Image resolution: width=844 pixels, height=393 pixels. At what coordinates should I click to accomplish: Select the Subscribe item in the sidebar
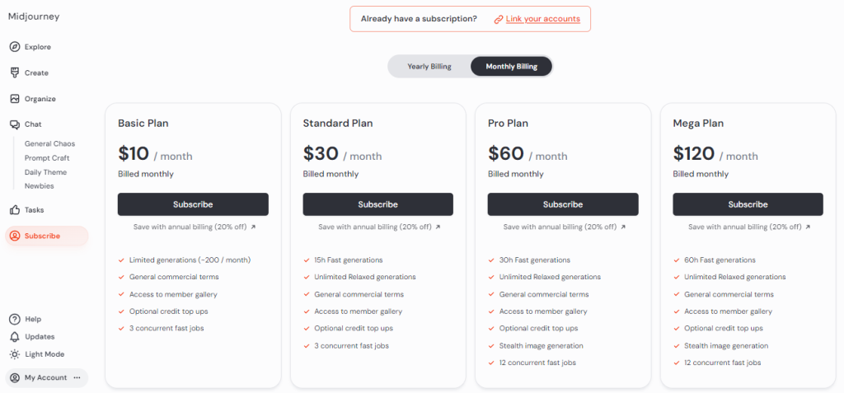[42, 236]
